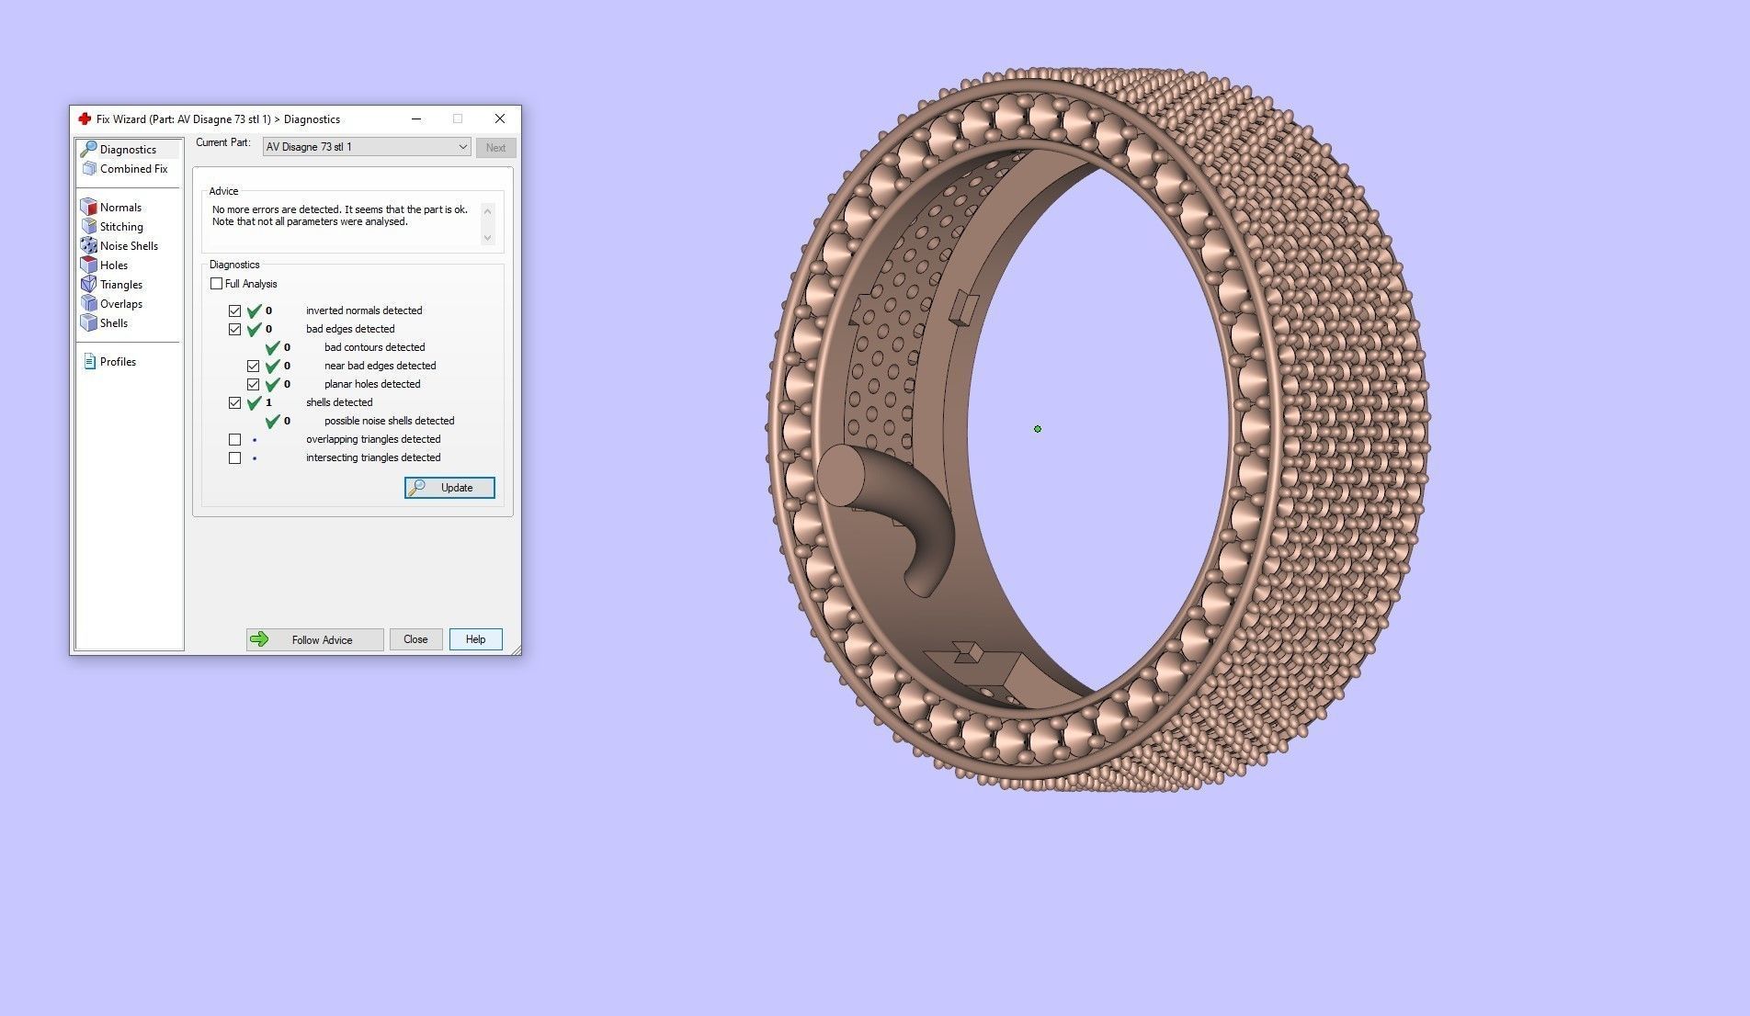Click the Fix Wizard red cross icon

coord(85,119)
